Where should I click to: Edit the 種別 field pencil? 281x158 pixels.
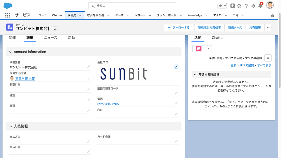[x=89, y=100]
